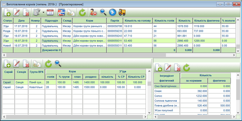Click the Корм column header in the top table

tap(89, 21)
